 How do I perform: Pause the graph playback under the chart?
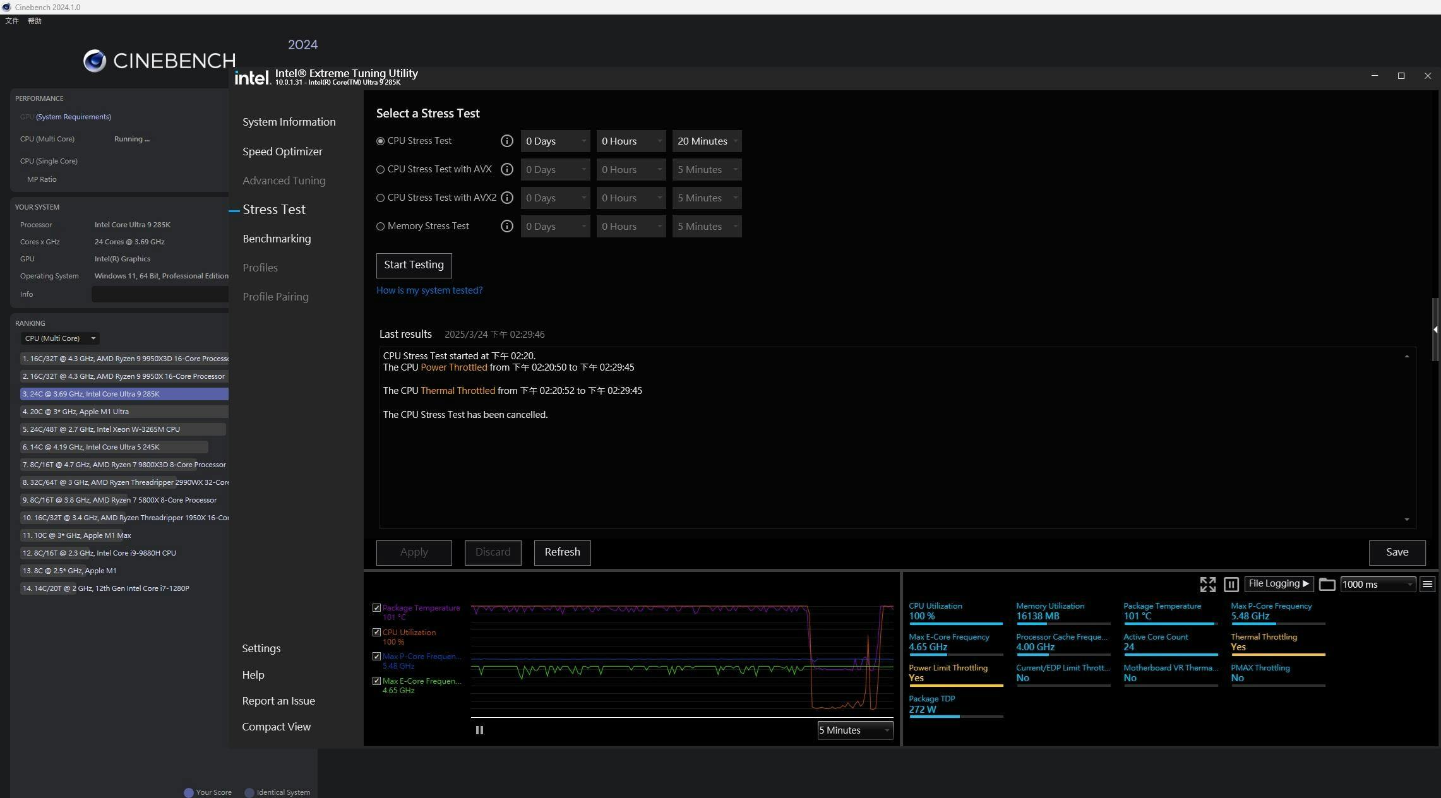click(x=479, y=730)
